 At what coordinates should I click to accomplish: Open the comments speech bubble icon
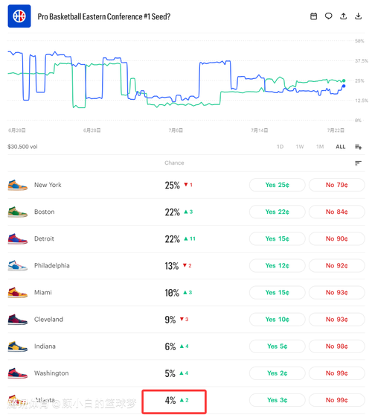click(x=328, y=16)
